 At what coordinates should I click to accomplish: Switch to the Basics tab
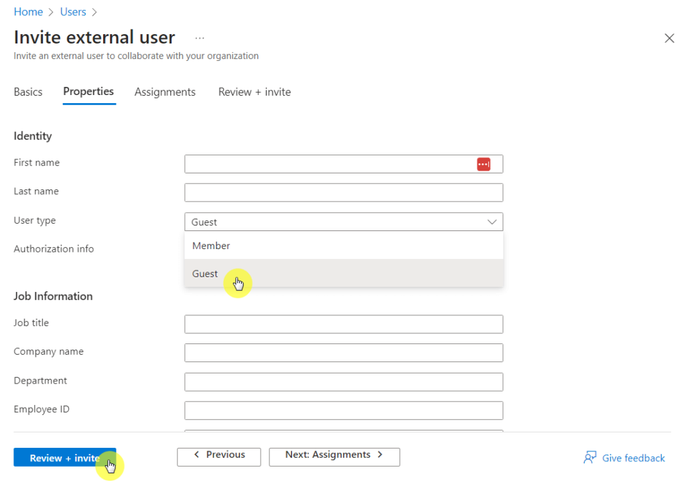[28, 92]
